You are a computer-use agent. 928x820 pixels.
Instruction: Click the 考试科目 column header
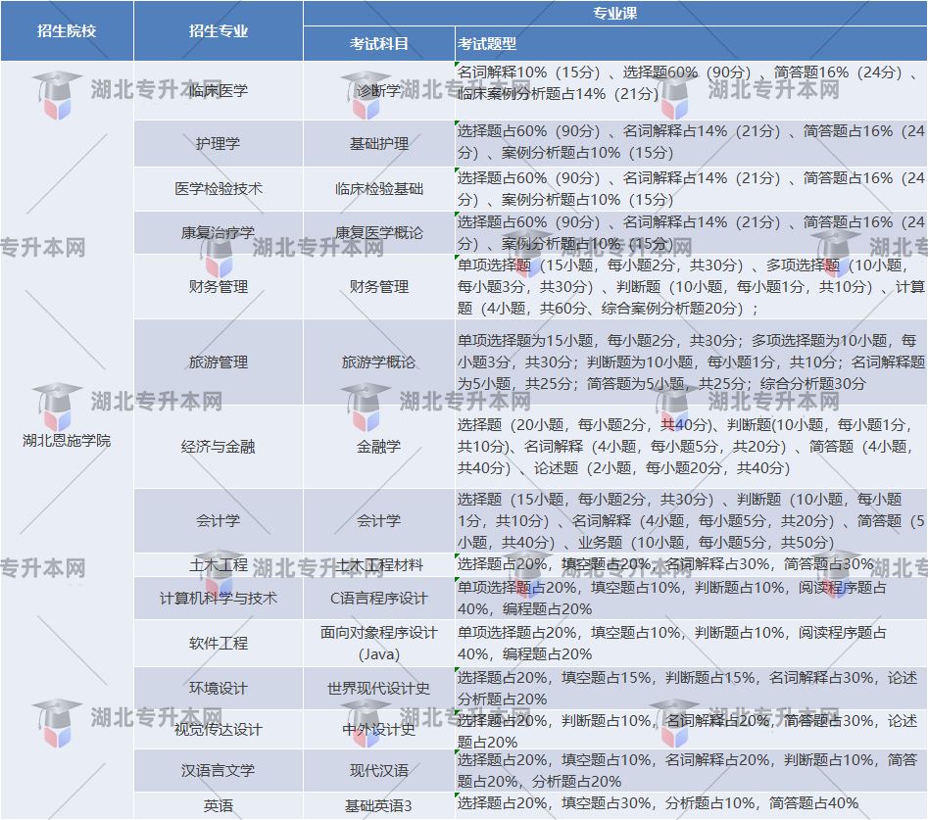tap(379, 44)
